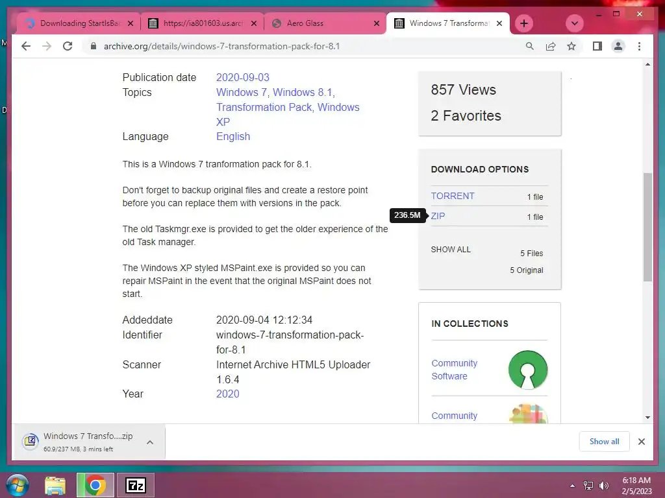This screenshot has width=665, height=498.
Task: Open the zoom magnifier icon in address bar
Action: [530, 46]
